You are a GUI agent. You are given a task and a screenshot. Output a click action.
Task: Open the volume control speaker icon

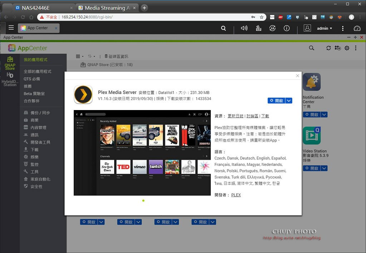(x=244, y=28)
